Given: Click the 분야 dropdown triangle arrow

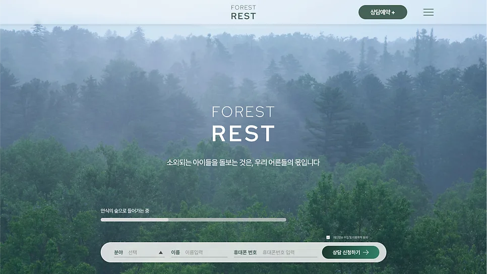Looking at the screenshot, I should click(161, 252).
